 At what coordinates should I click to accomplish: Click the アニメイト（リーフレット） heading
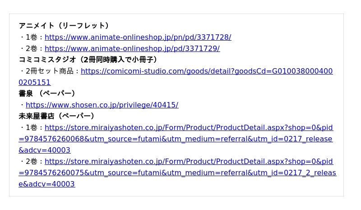coord(64,26)
